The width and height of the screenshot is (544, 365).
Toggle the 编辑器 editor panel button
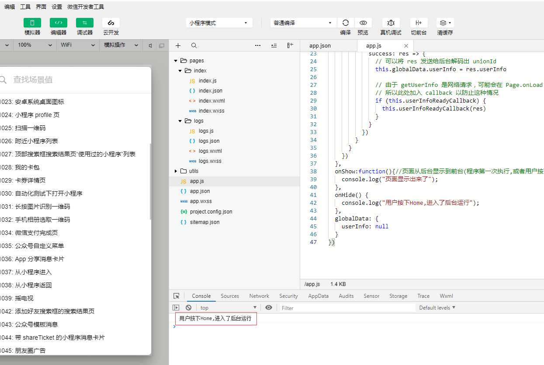coord(59,23)
